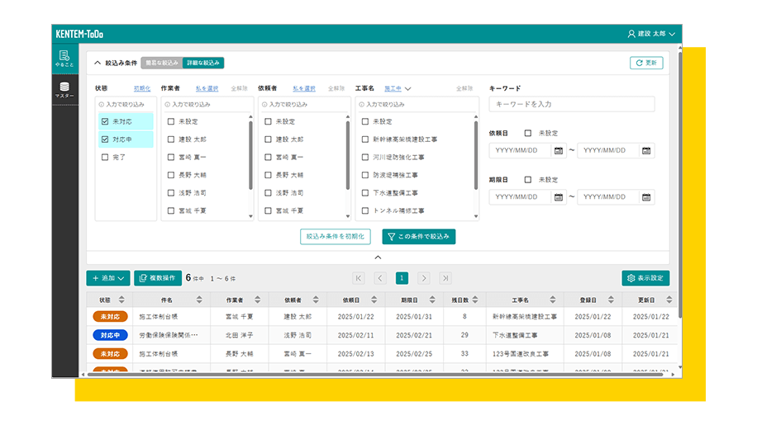The image size is (757, 425).
Task: Uncheck the 未対応 status checkbox
Action: tap(105, 121)
